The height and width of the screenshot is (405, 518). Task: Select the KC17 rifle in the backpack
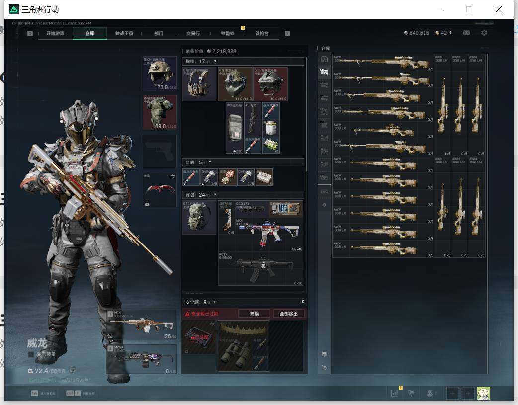pos(260,268)
